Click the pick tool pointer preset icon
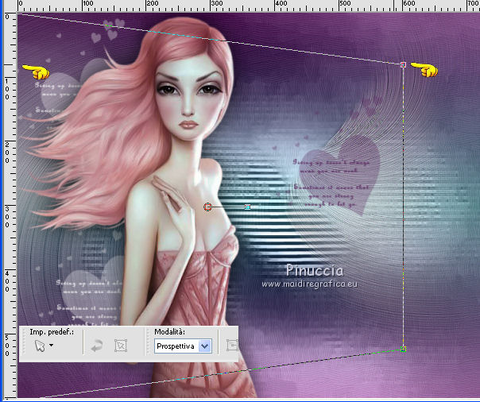The image size is (480, 402). click(x=40, y=346)
